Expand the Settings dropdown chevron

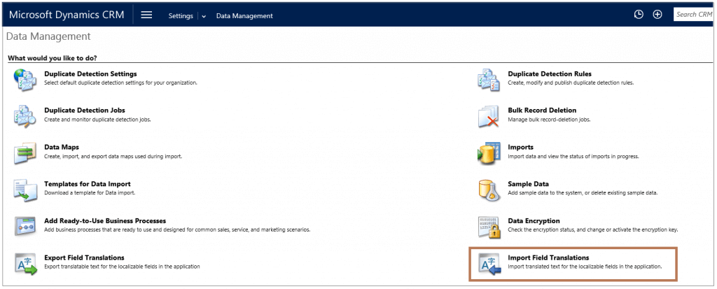point(204,16)
